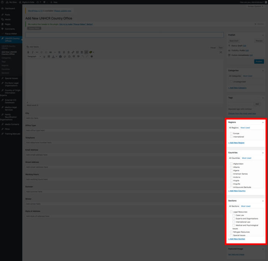
Task: Check the Afghanistan country checkbox
Action: click(231, 164)
